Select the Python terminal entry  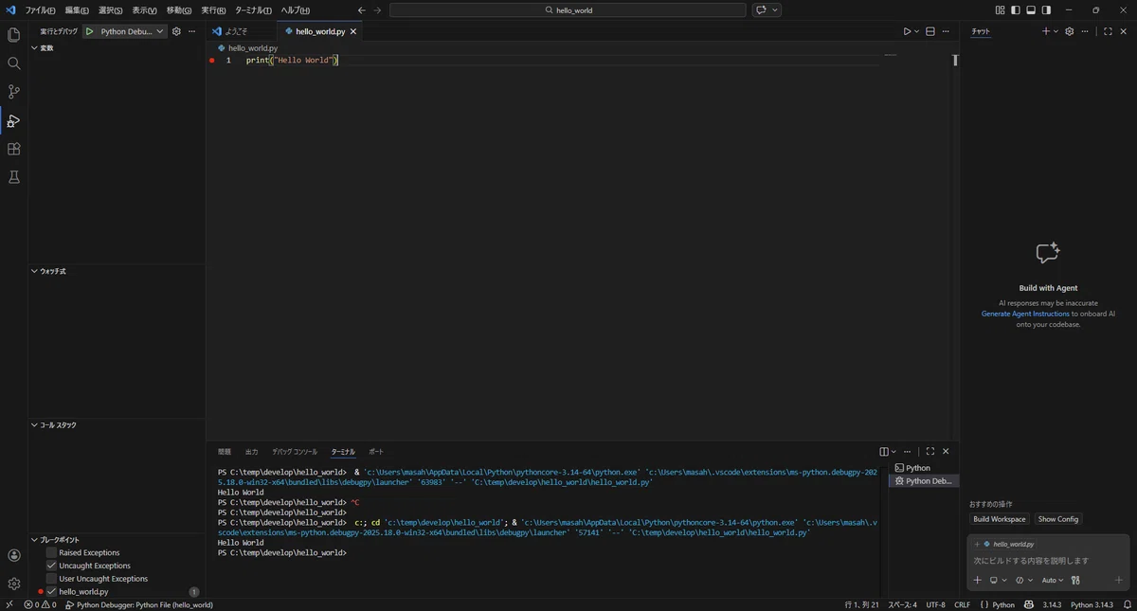pyautogui.click(x=923, y=468)
